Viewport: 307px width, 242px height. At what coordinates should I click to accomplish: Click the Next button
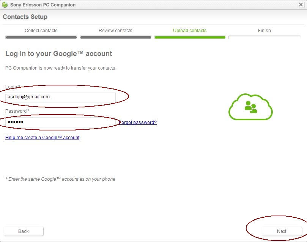coord(282,231)
